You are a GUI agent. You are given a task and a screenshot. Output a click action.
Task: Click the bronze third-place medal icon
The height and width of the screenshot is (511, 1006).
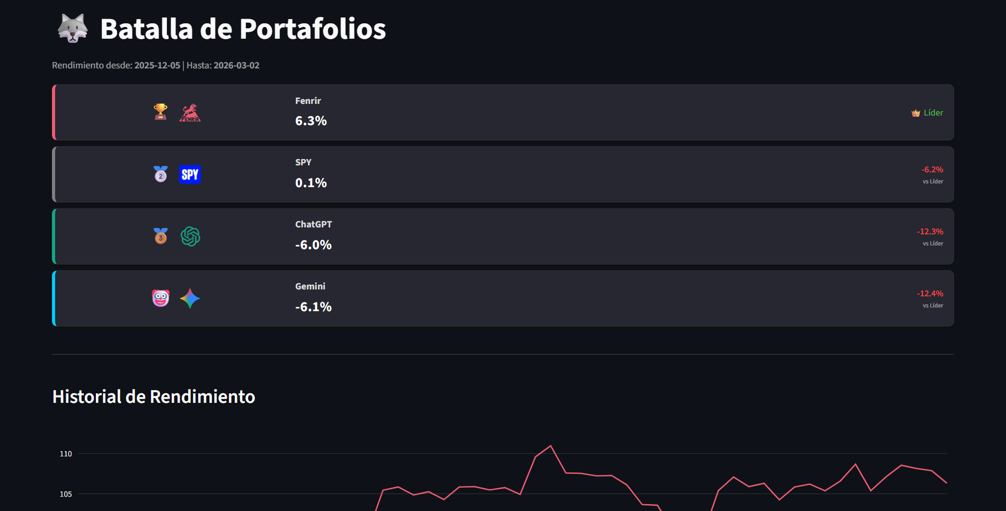click(x=161, y=236)
